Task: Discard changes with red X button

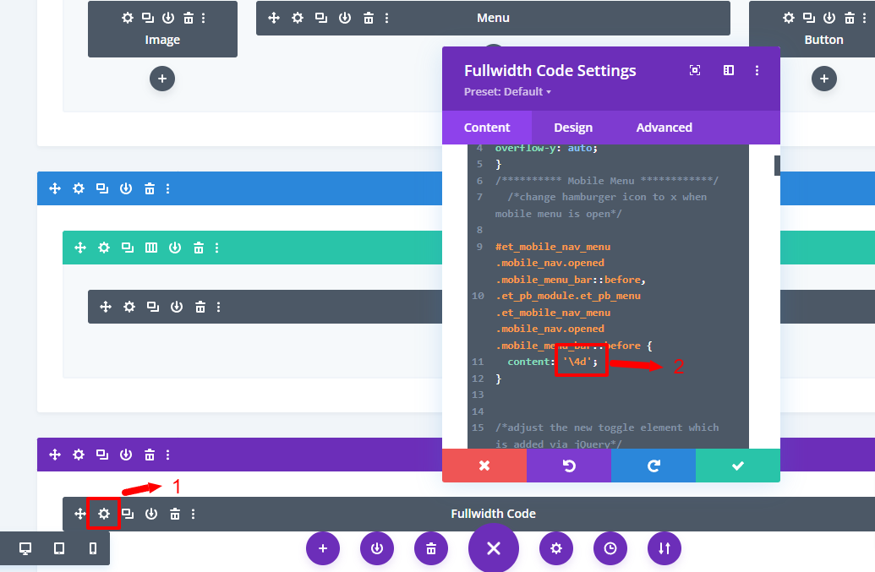Action: (x=484, y=466)
